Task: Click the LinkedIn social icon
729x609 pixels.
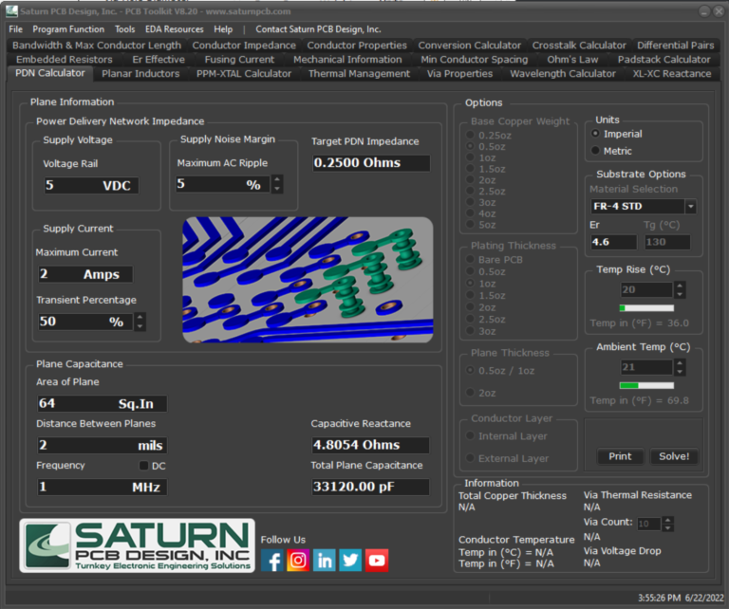Action: point(325,561)
